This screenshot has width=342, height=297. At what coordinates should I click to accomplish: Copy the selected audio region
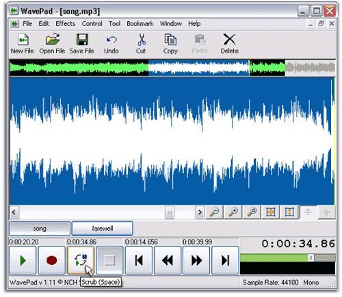[x=170, y=44]
